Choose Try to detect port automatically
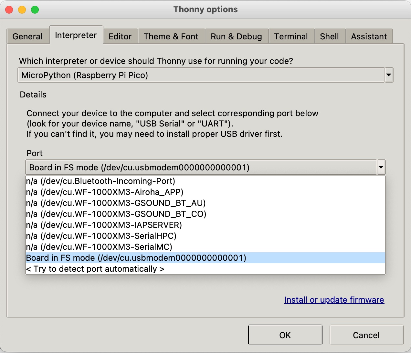Image resolution: width=411 pixels, height=353 pixels. 205,269
